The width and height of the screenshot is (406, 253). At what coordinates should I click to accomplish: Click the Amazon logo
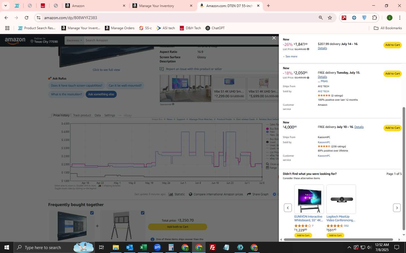(x=15, y=41)
